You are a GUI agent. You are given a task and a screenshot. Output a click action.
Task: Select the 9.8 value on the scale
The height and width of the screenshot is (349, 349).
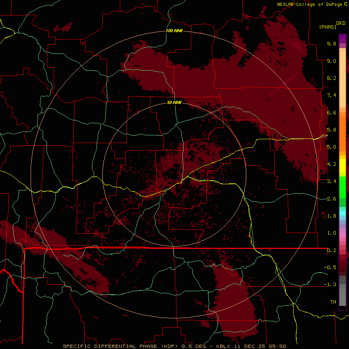pos(332,43)
